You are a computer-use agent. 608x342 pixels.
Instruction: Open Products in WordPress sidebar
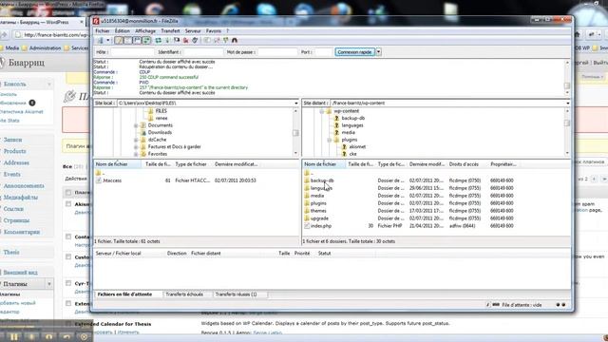pyautogui.click(x=15, y=151)
